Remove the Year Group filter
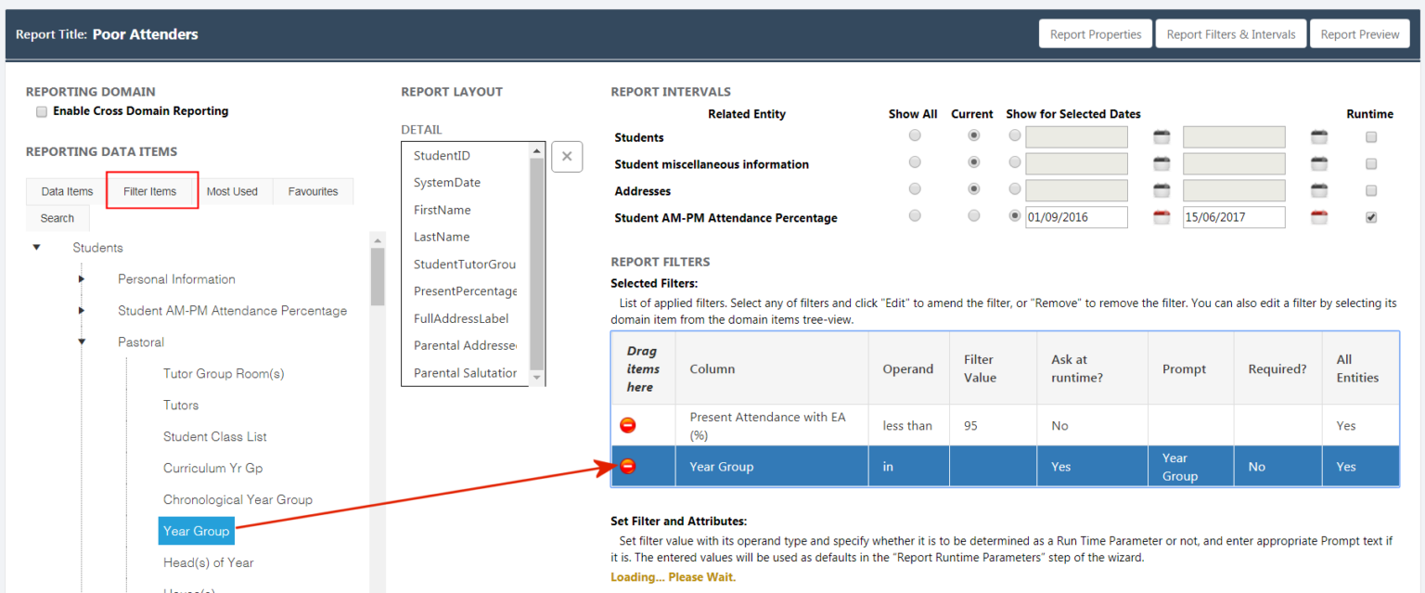Viewport: 1425px width, 593px height. [628, 466]
